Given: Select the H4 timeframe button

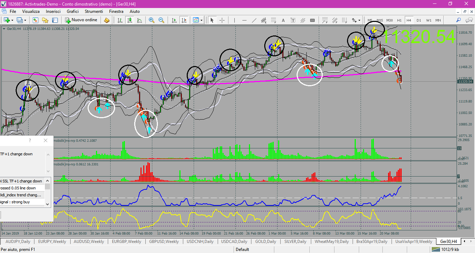Looking at the screenshot, I should (x=409, y=20).
